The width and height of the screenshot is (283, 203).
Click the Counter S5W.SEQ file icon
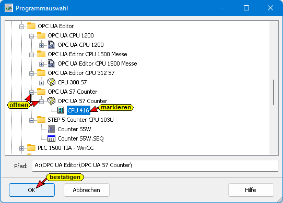(x=52, y=138)
